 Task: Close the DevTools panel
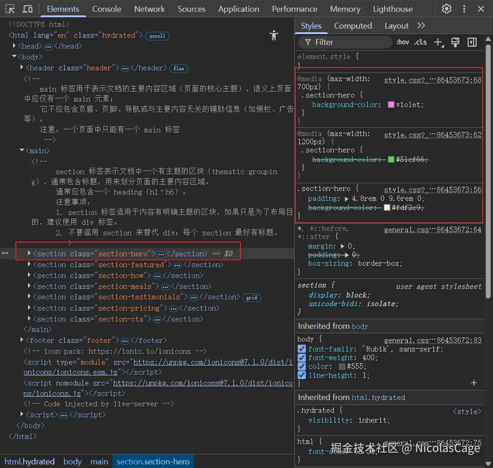[481, 9]
